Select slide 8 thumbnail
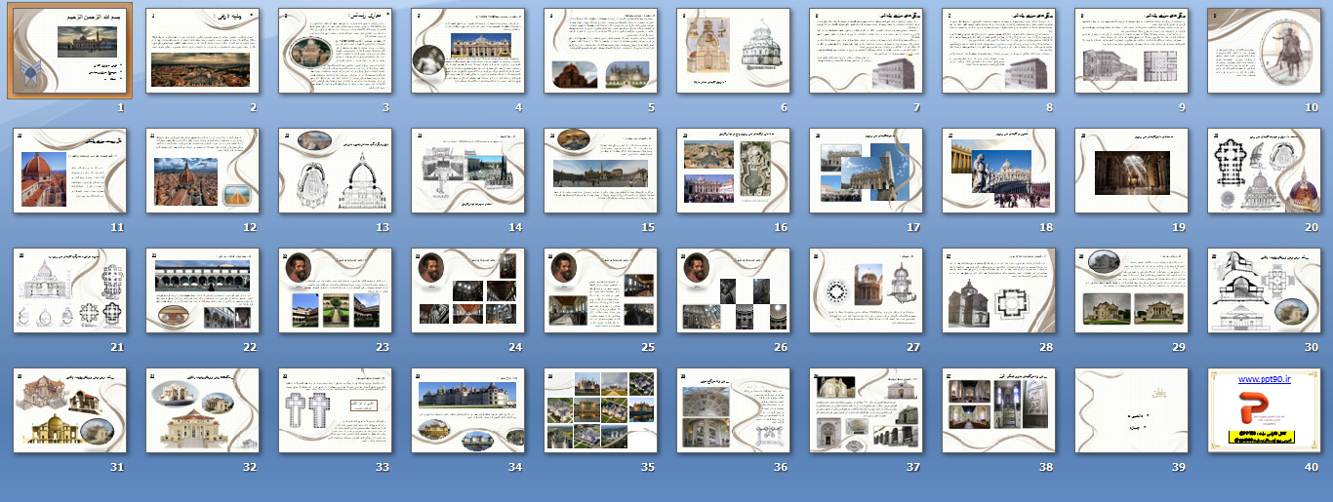This screenshot has width=1333, height=502. click(x=998, y=52)
